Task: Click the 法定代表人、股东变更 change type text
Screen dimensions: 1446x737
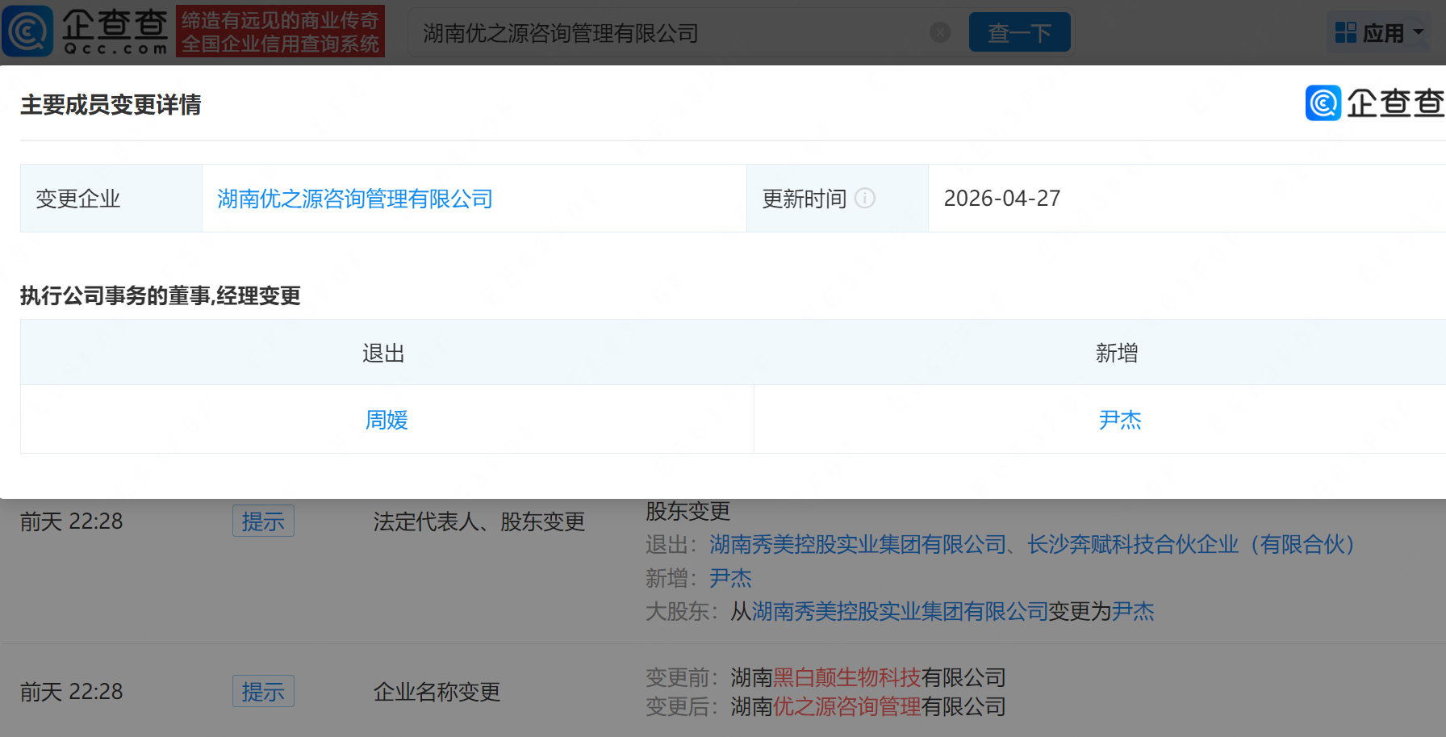Action: tap(479, 522)
